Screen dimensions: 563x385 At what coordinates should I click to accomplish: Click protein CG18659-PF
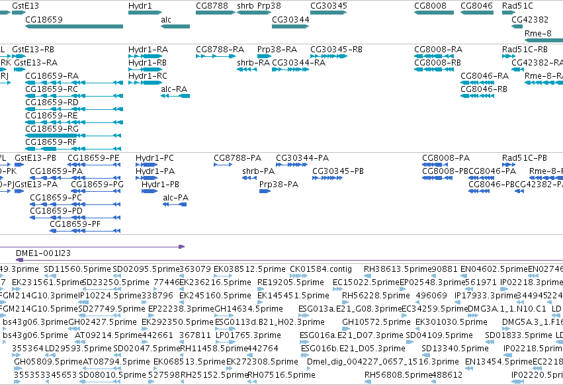click(x=75, y=224)
